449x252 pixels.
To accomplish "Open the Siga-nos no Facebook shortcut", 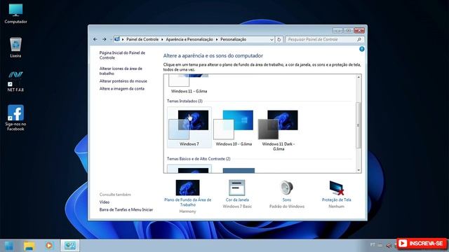I will [x=15, y=118].
